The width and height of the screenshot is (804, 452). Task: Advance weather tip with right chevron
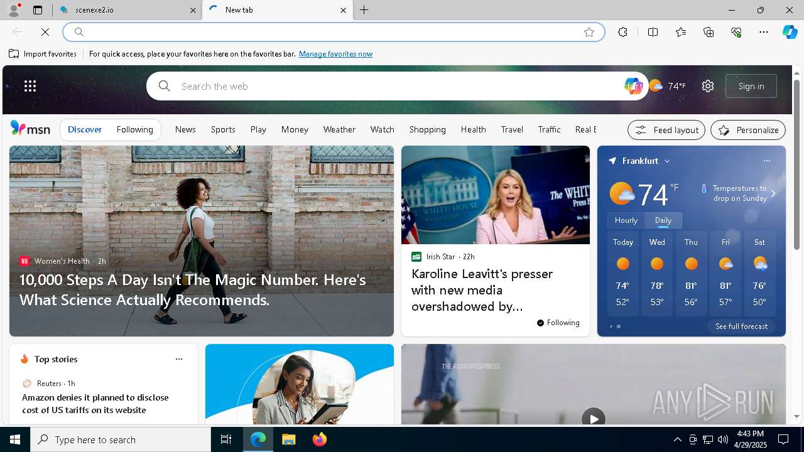click(773, 193)
